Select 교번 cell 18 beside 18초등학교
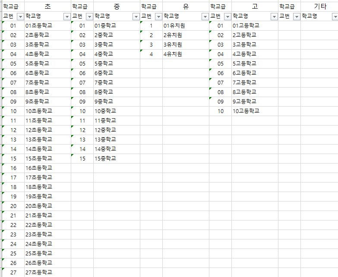 13,187
